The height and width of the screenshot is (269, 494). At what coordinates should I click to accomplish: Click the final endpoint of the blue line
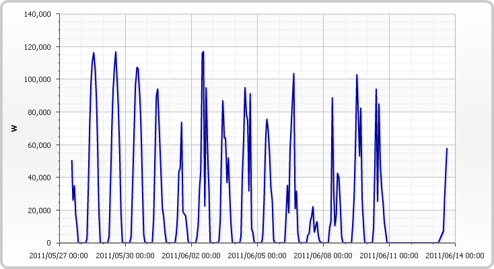tap(447, 149)
